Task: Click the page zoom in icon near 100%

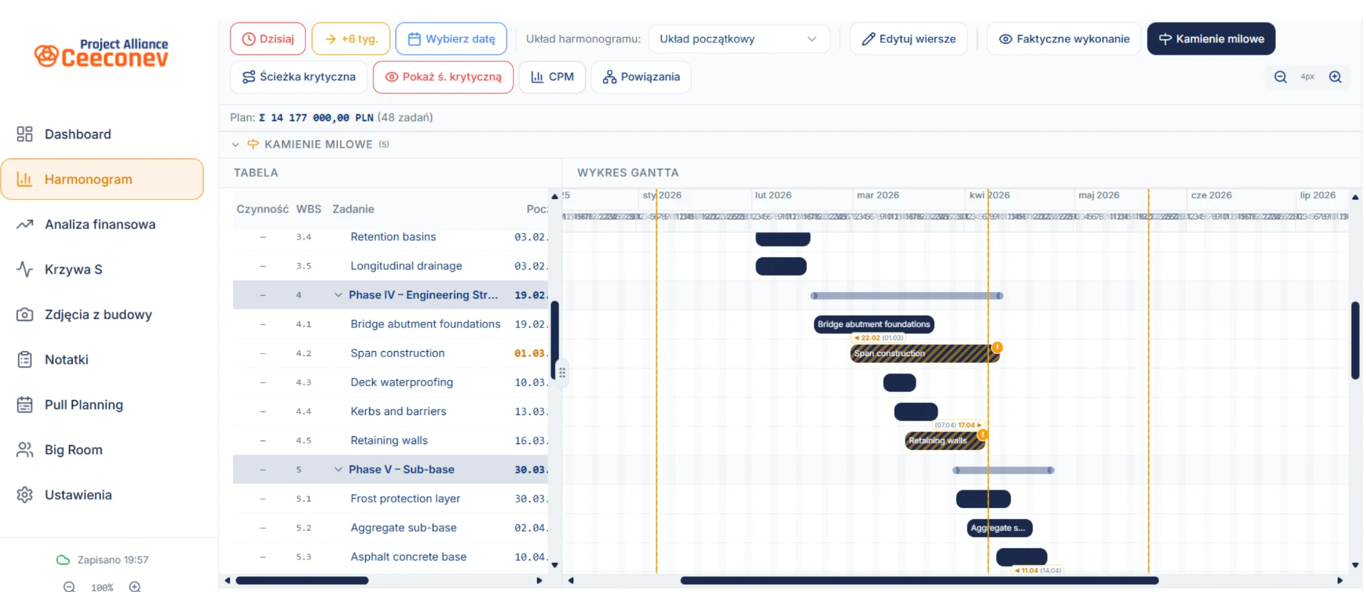Action: click(135, 586)
